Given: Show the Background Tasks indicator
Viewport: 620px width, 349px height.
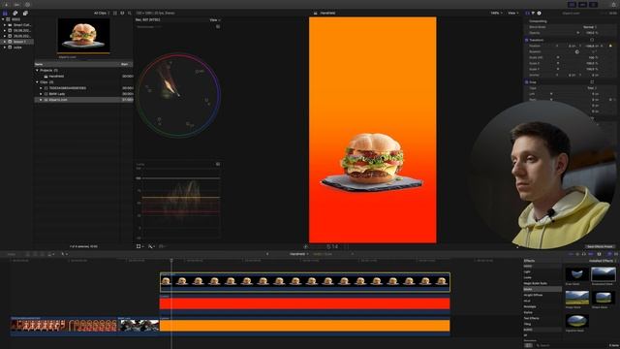Looking at the screenshot, I should [x=28, y=4].
